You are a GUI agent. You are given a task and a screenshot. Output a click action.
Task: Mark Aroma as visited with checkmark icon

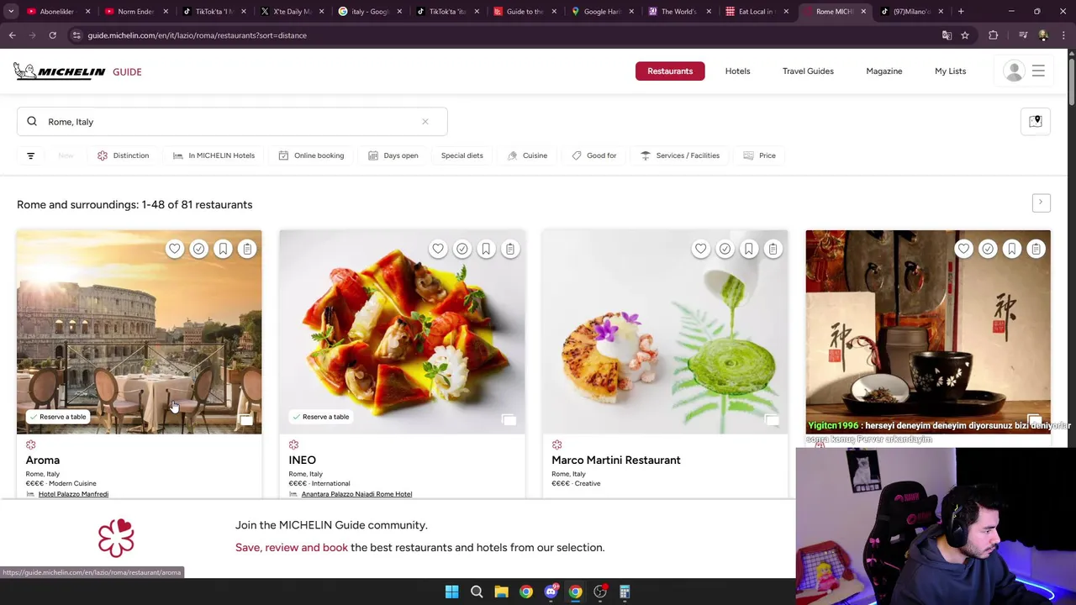tap(198, 249)
